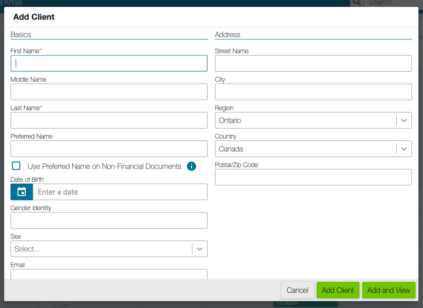Click the Last Name input field
This screenshot has height=308, width=423.
pos(109,120)
